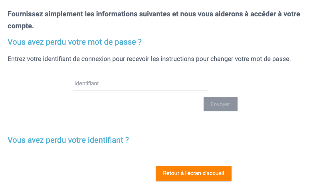Expand the 'Vous avez perdu votre identifiant ?' section
Viewport: 309px width, 193px height.
[68, 140]
